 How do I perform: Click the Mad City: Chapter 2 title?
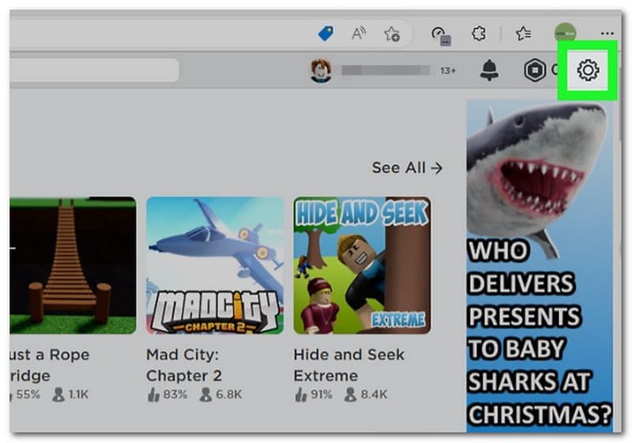click(x=184, y=365)
